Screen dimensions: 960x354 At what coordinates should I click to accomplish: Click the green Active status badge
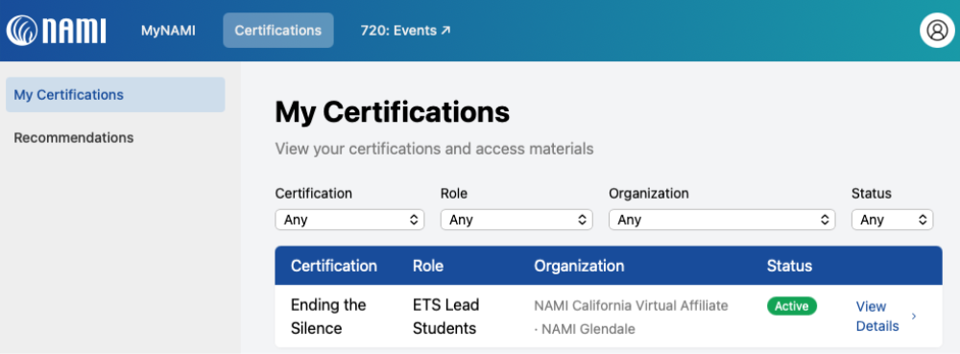pyautogui.click(x=792, y=306)
